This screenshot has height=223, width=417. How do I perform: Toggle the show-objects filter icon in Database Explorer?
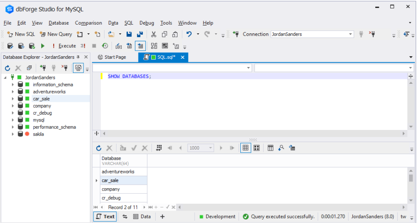pos(78,68)
